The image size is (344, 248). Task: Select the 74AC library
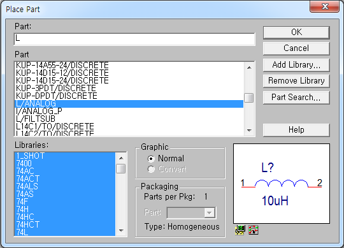point(65,171)
